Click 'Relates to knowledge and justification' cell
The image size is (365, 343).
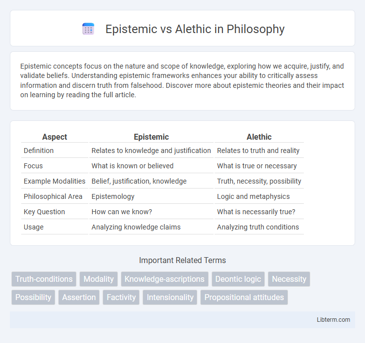coord(151,151)
